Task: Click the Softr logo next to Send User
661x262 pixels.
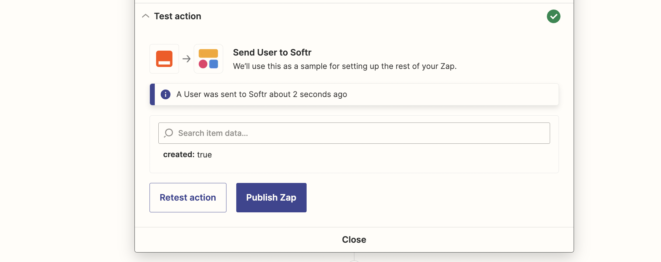Action: pyautogui.click(x=208, y=59)
